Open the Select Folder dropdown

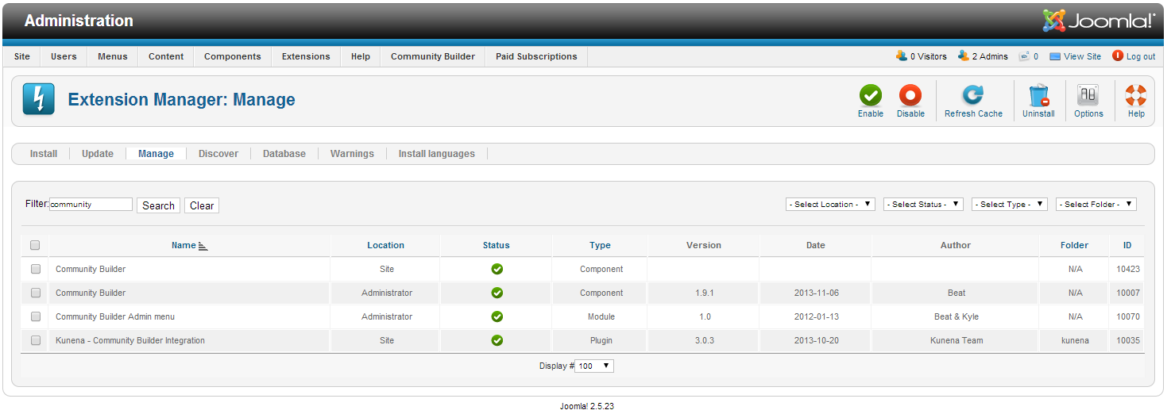pyautogui.click(x=1096, y=204)
